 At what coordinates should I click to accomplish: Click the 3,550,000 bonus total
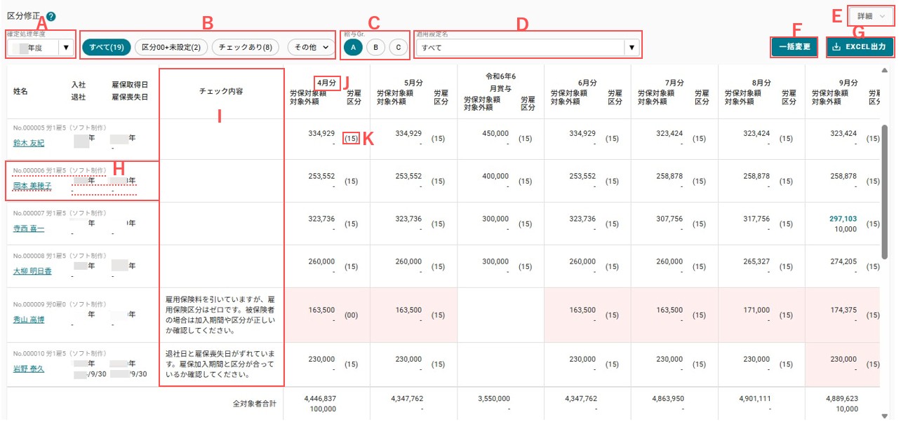[493, 398]
